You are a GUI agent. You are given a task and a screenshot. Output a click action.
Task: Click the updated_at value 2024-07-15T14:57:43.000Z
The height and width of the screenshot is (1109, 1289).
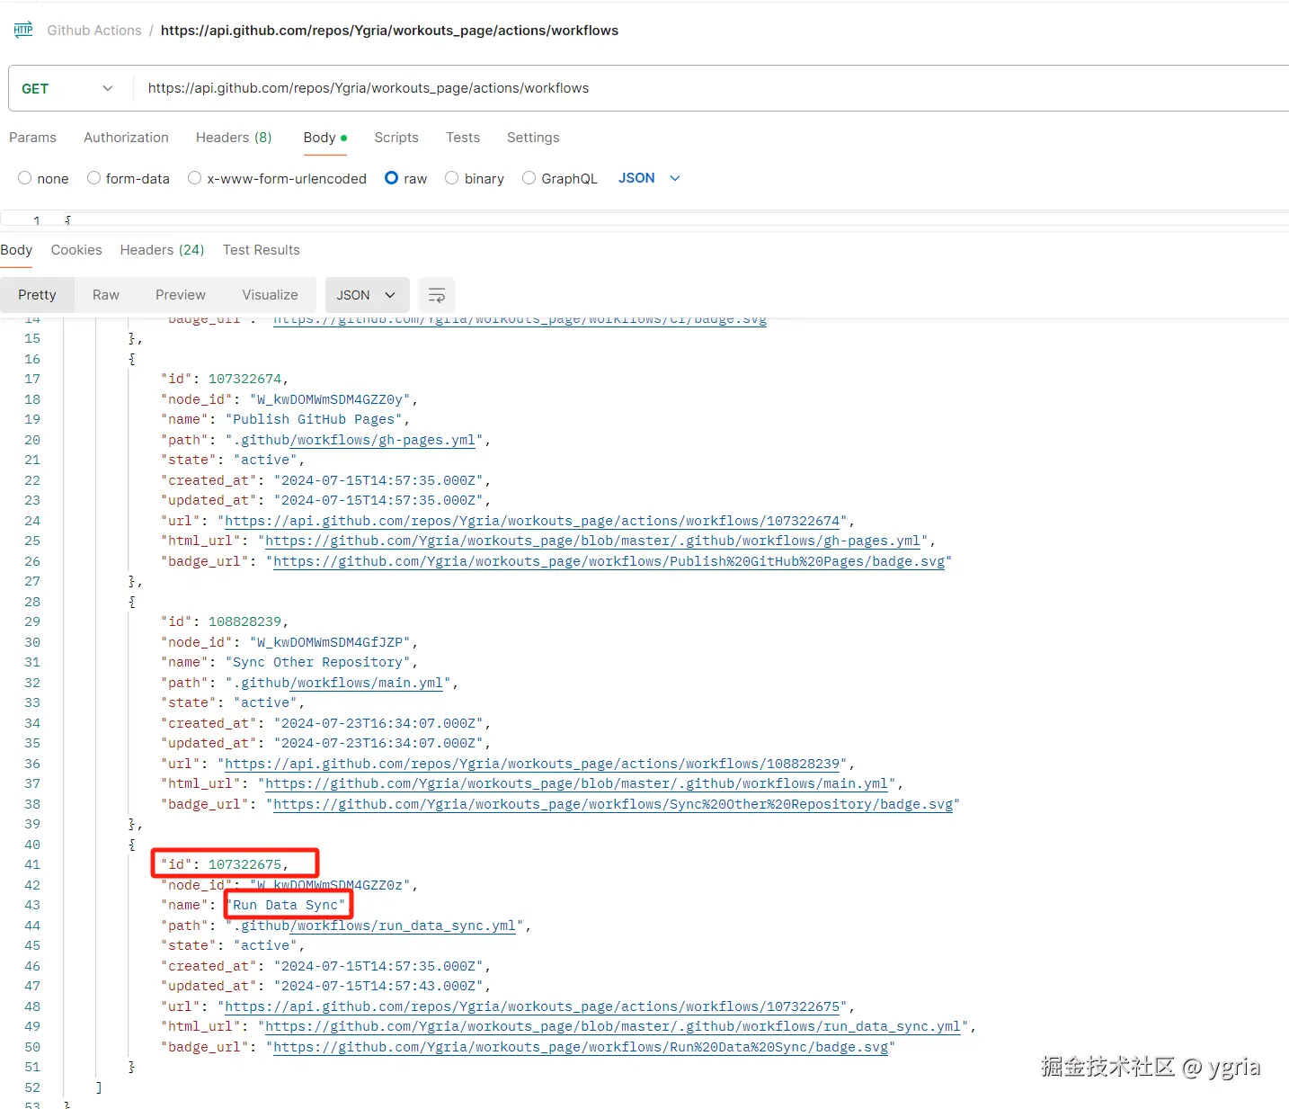[x=378, y=986]
